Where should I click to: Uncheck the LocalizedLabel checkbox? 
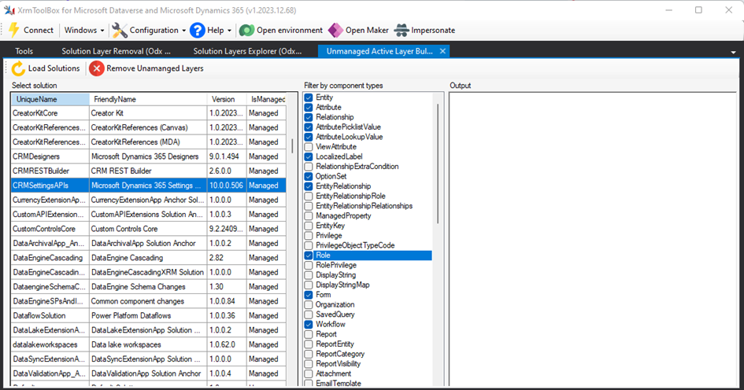tap(309, 156)
